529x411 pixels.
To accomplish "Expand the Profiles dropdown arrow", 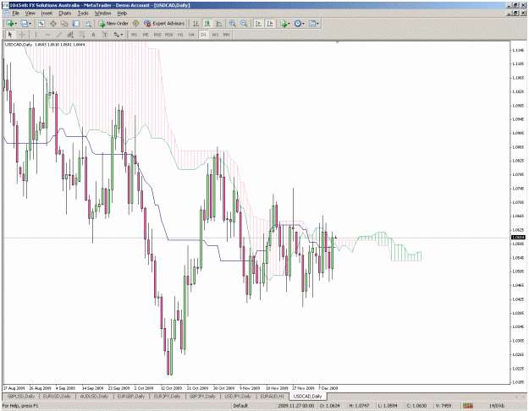I will click(30, 24).
